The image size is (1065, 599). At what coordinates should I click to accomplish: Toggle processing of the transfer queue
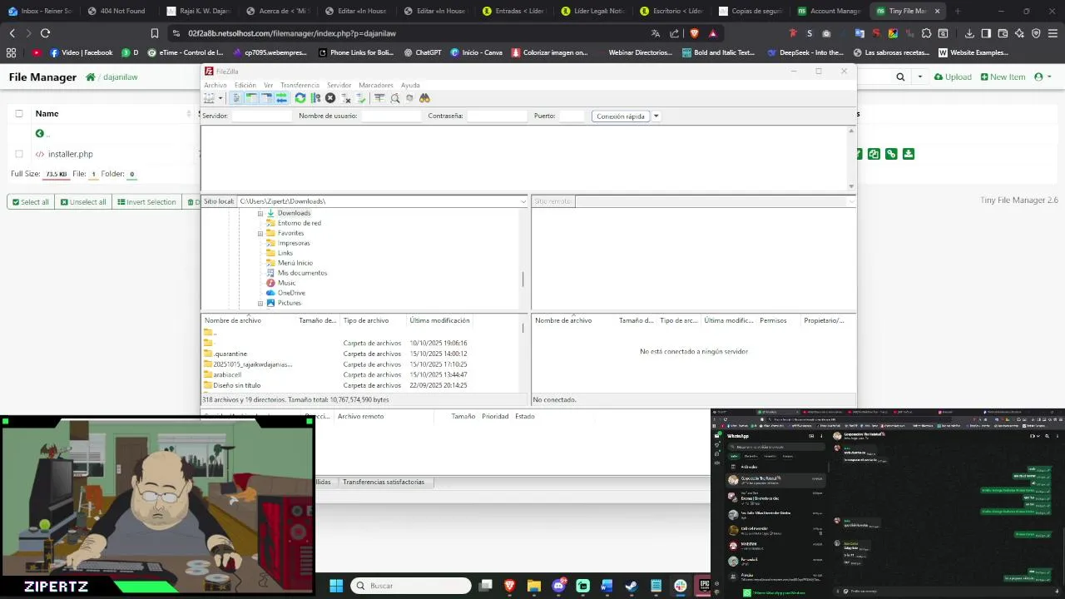point(315,98)
